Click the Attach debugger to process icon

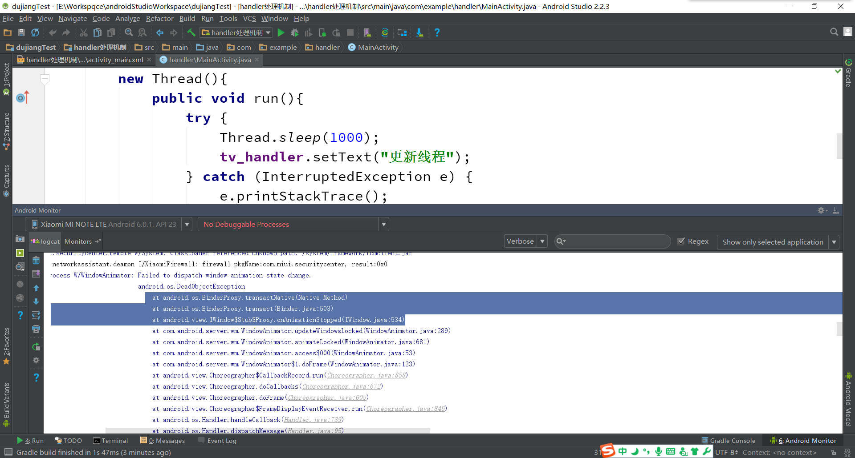[322, 32]
